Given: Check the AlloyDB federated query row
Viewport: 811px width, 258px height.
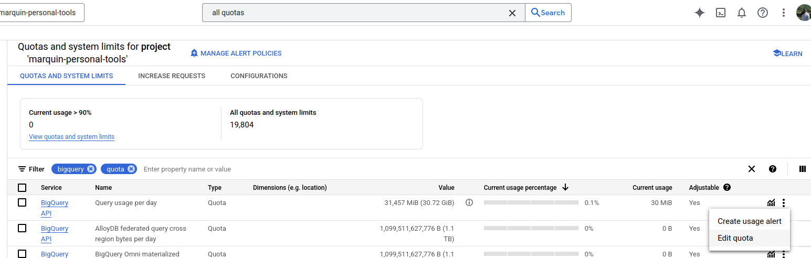Looking at the screenshot, I should 22,228.
